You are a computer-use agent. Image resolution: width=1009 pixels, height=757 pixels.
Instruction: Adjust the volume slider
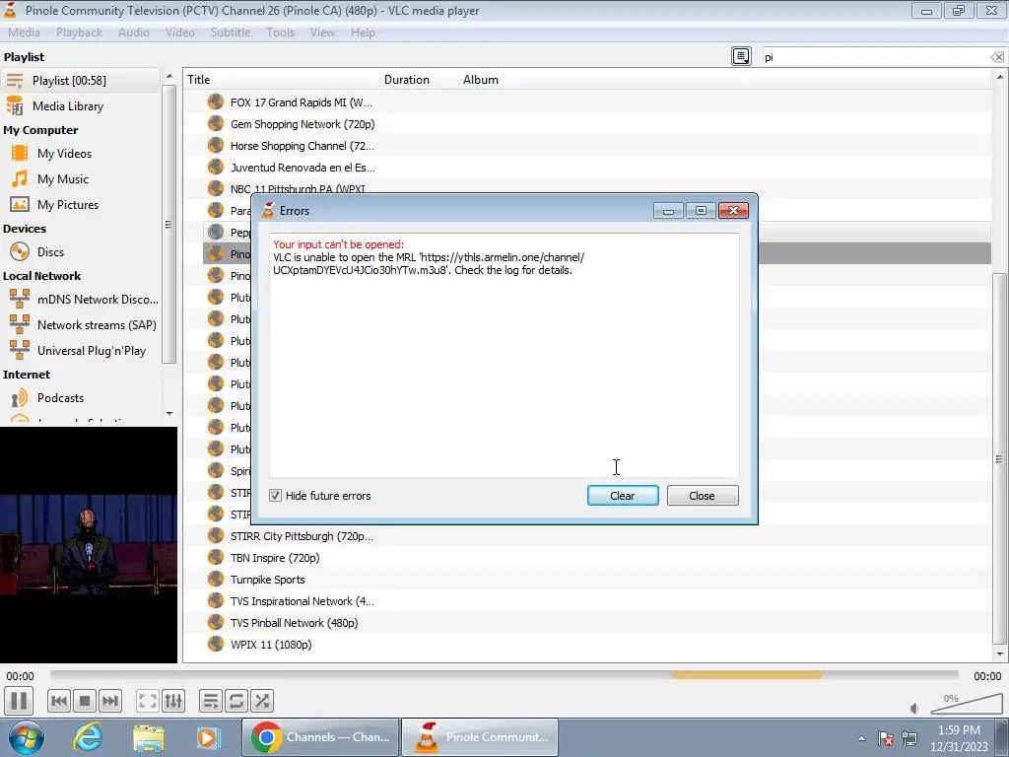(966, 704)
